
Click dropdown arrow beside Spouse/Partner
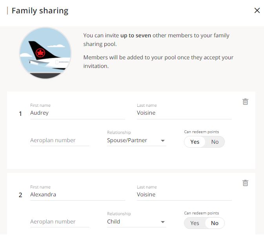[163, 141]
